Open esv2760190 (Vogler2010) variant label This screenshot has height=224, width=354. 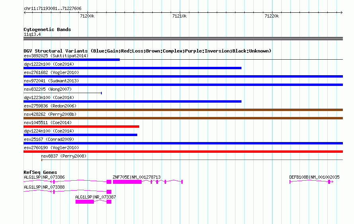[x=51, y=148]
